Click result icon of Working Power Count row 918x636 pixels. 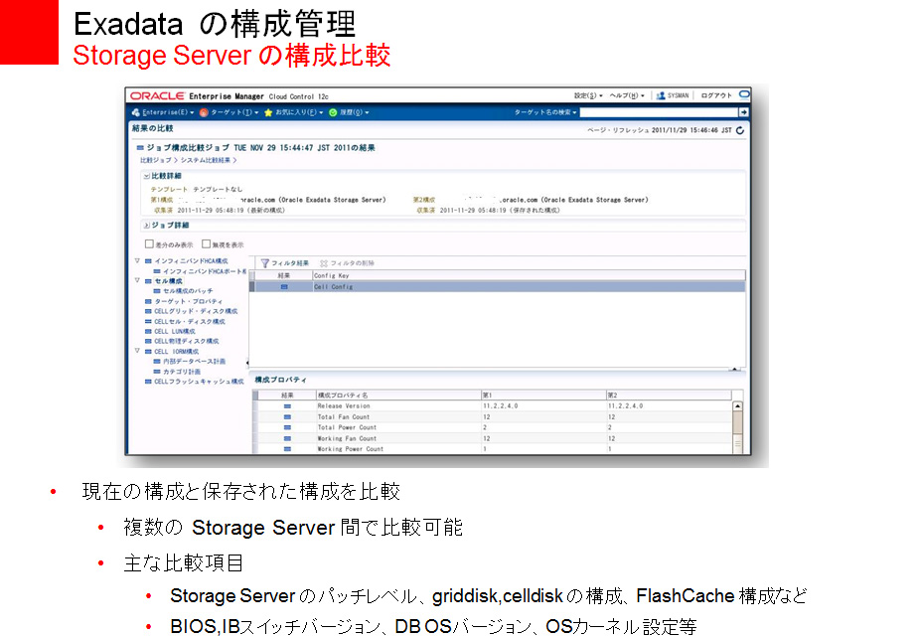coord(287,448)
